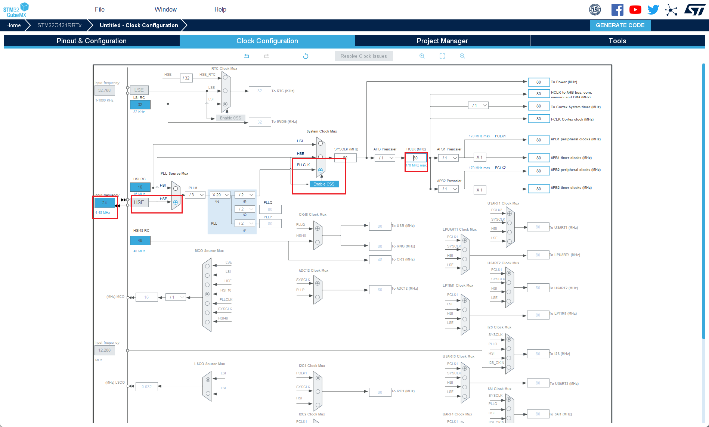Open the Help menu
Viewport: 709px width, 427px height.
pyautogui.click(x=220, y=9)
